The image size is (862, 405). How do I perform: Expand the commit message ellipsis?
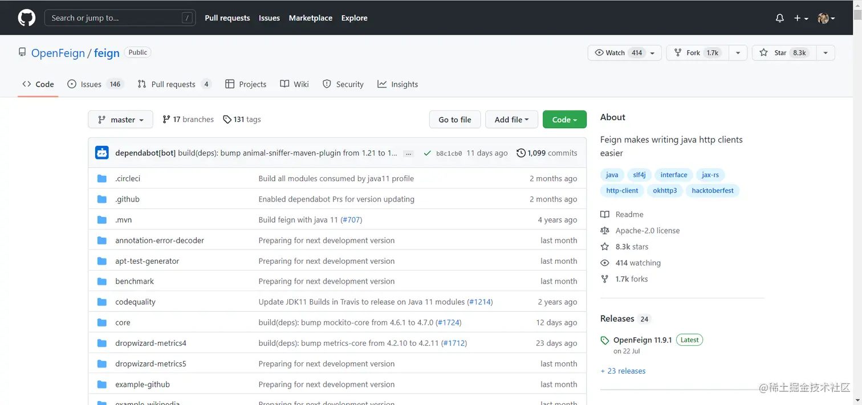tap(408, 153)
